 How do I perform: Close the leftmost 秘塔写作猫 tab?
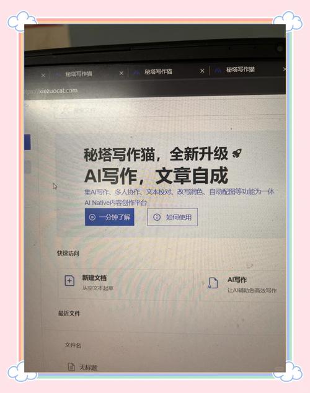point(122,73)
